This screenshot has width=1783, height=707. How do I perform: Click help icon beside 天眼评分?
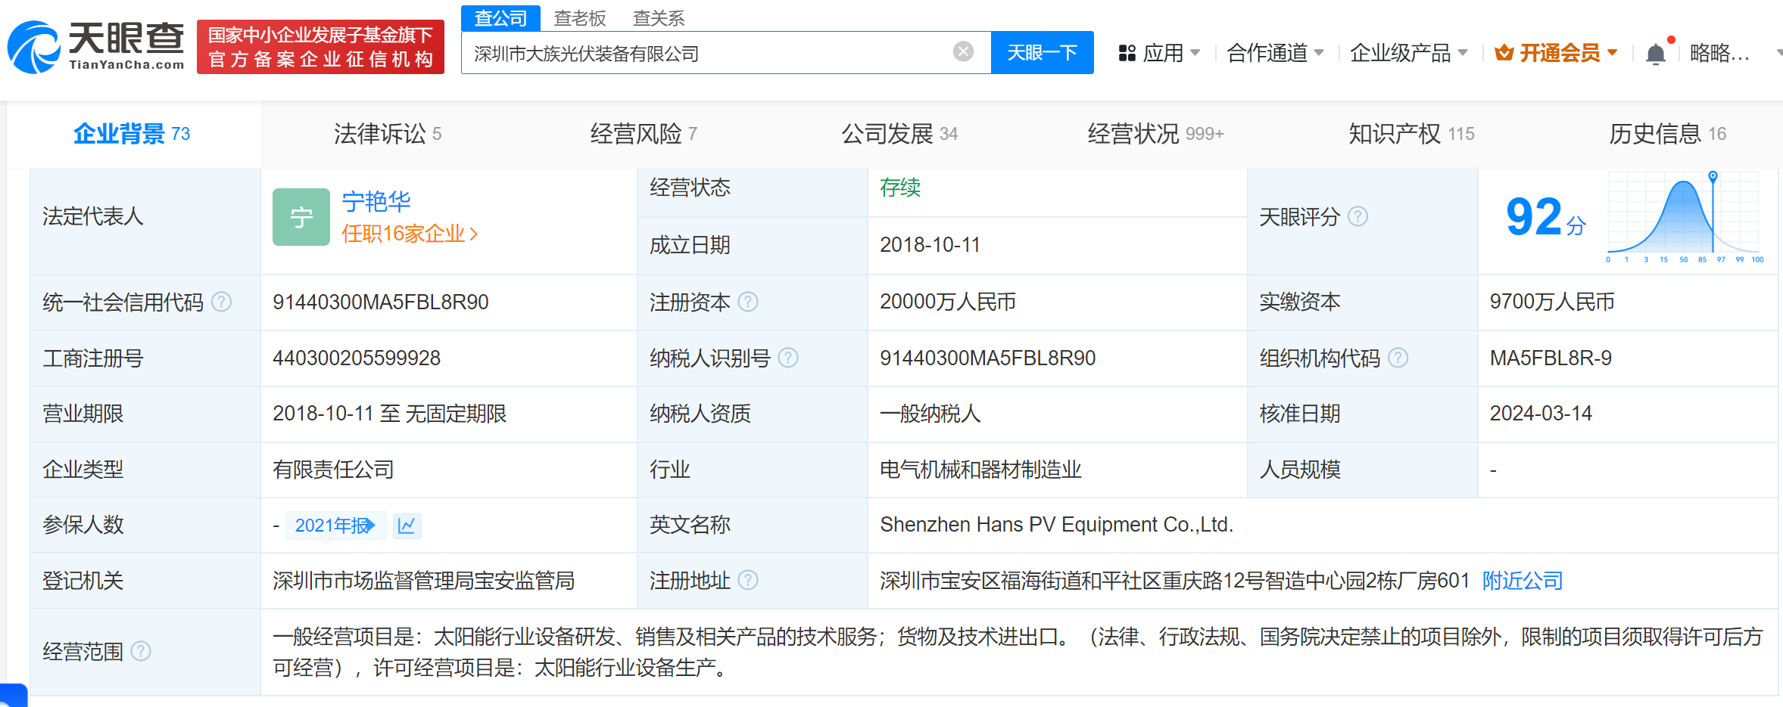[1358, 217]
